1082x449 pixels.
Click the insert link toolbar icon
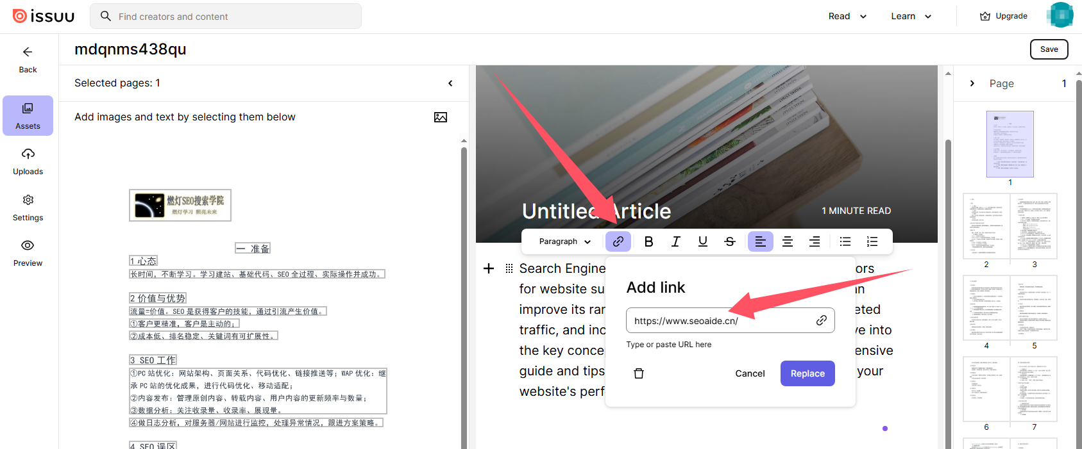coord(618,241)
